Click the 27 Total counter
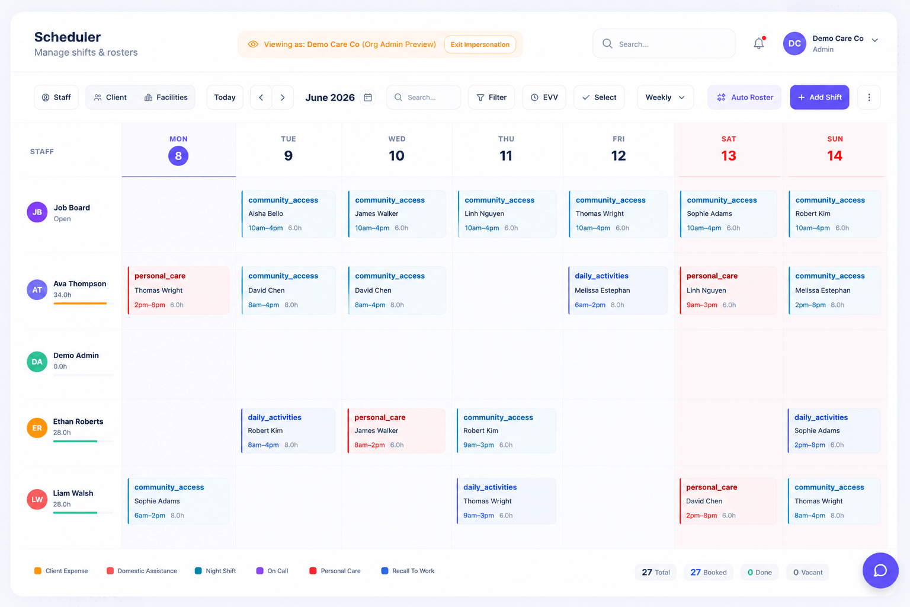Viewport: 910px width, 607px height. [656, 572]
